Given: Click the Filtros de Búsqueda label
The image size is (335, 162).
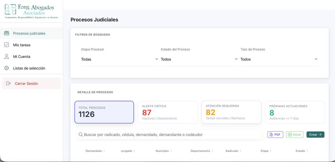Looking at the screenshot, I should pos(93,35).
